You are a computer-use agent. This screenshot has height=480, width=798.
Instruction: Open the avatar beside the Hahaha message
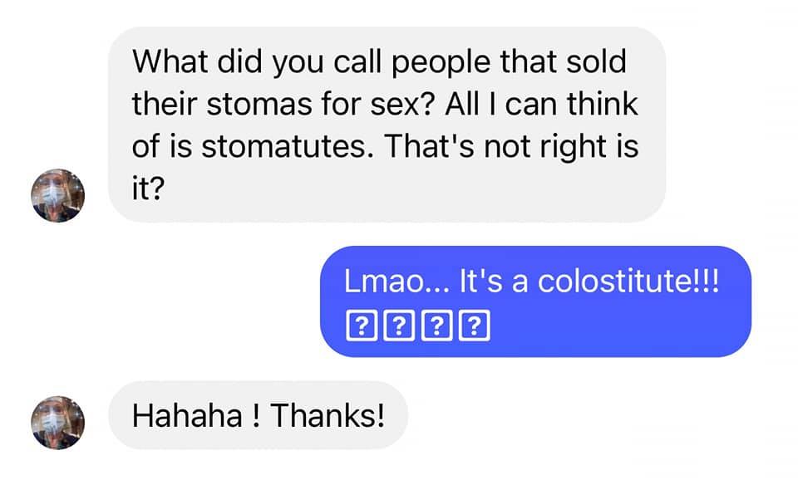pos(57,423)
